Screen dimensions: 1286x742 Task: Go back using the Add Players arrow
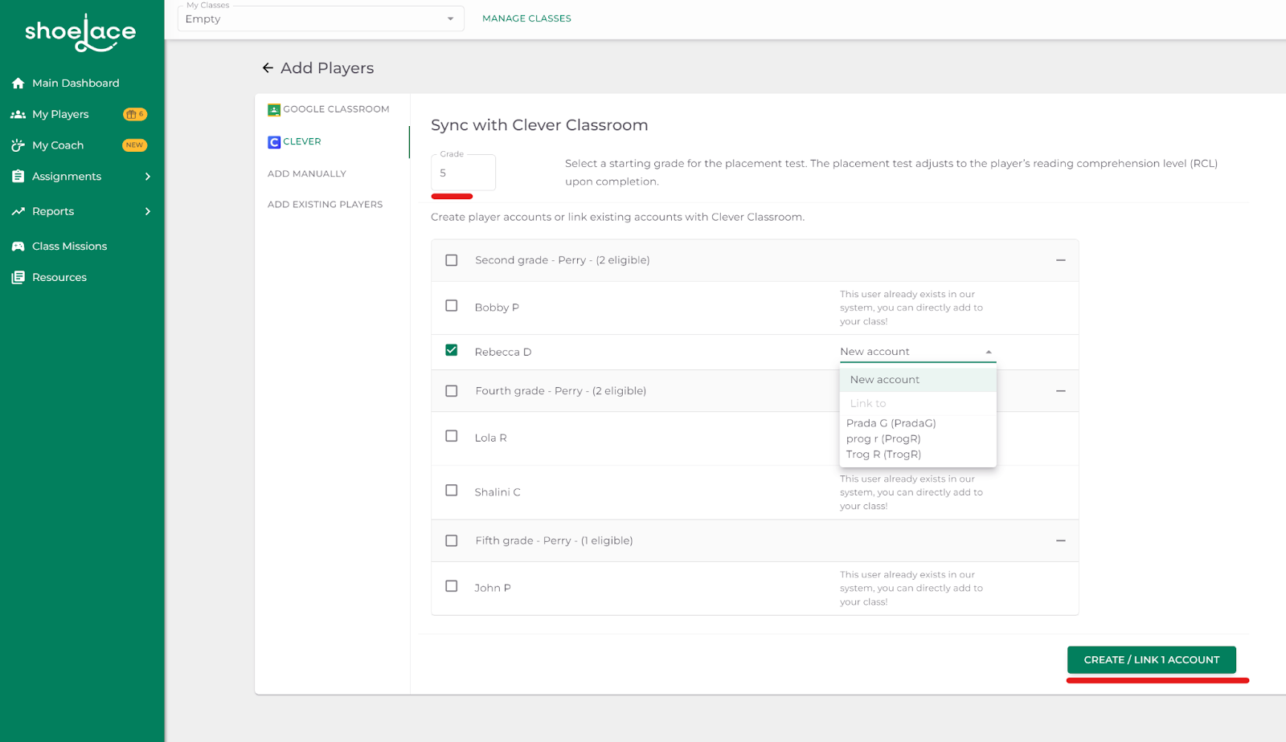pyautogui.click(x=268, y=68)
